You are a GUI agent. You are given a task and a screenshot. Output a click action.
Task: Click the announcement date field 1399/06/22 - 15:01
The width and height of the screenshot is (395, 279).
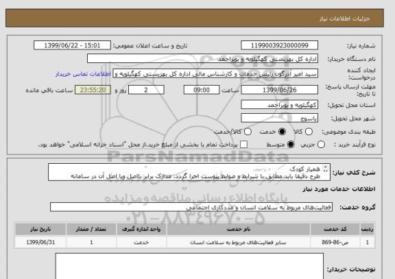(x=72, y=45)
